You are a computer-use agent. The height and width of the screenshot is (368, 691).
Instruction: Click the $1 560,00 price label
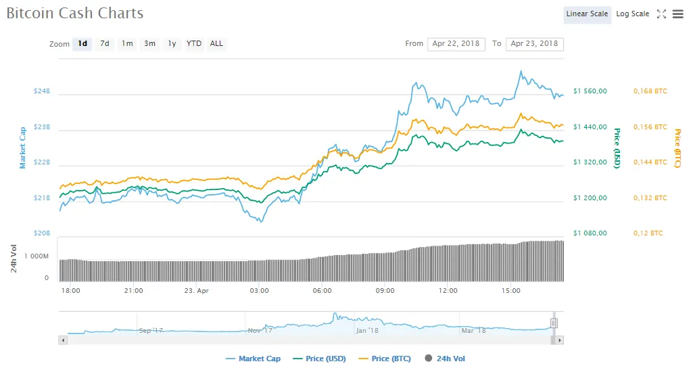(590, 91)
